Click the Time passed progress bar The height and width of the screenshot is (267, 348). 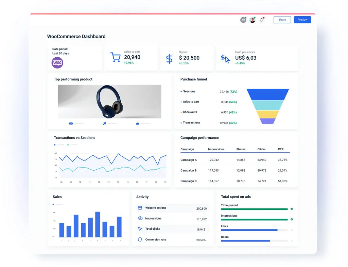pos(255,209)
